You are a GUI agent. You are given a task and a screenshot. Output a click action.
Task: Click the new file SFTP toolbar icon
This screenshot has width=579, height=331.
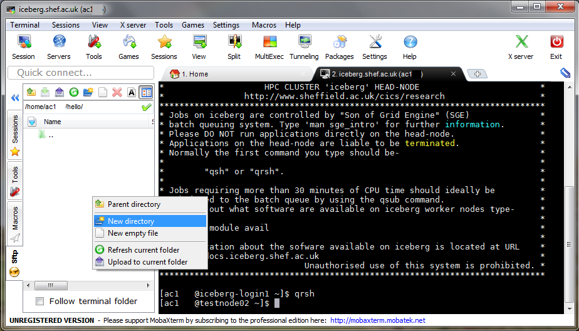point(103,92)
